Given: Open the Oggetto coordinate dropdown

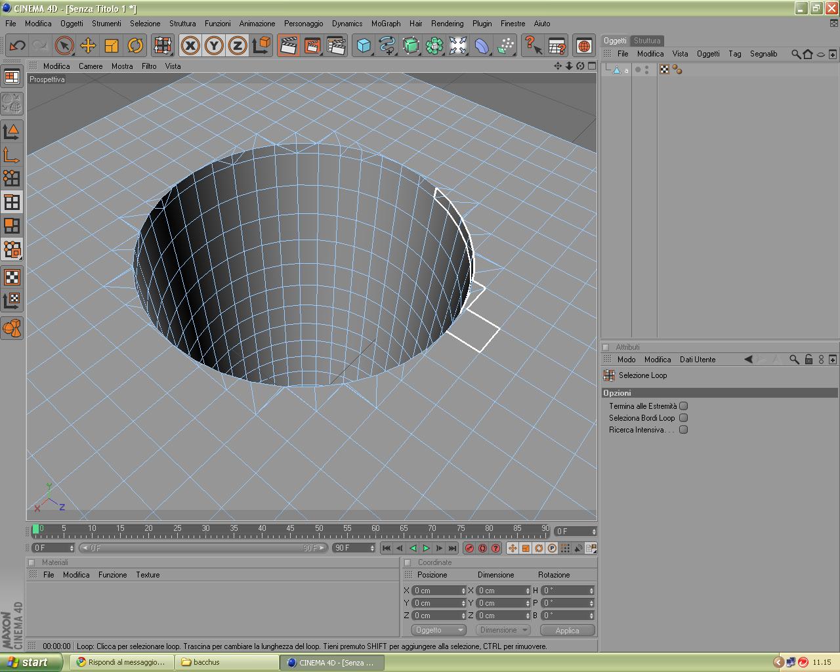Looking at the screenshot, I should [438, 630].
